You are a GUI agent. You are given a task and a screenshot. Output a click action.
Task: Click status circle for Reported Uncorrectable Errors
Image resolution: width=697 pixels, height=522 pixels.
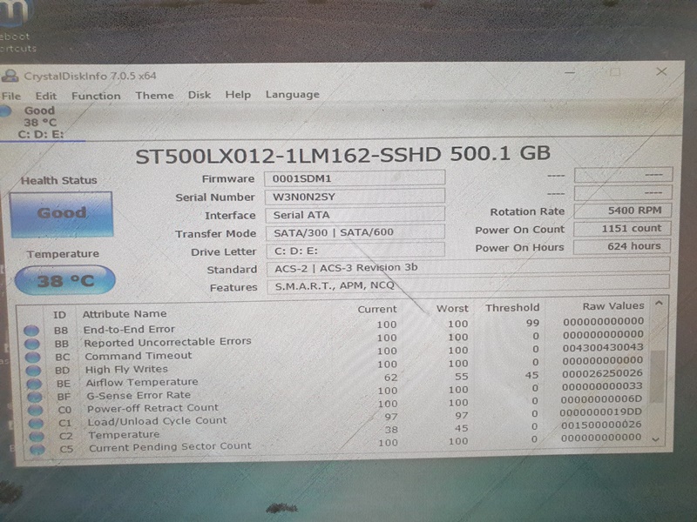click(x=32, y=344)
